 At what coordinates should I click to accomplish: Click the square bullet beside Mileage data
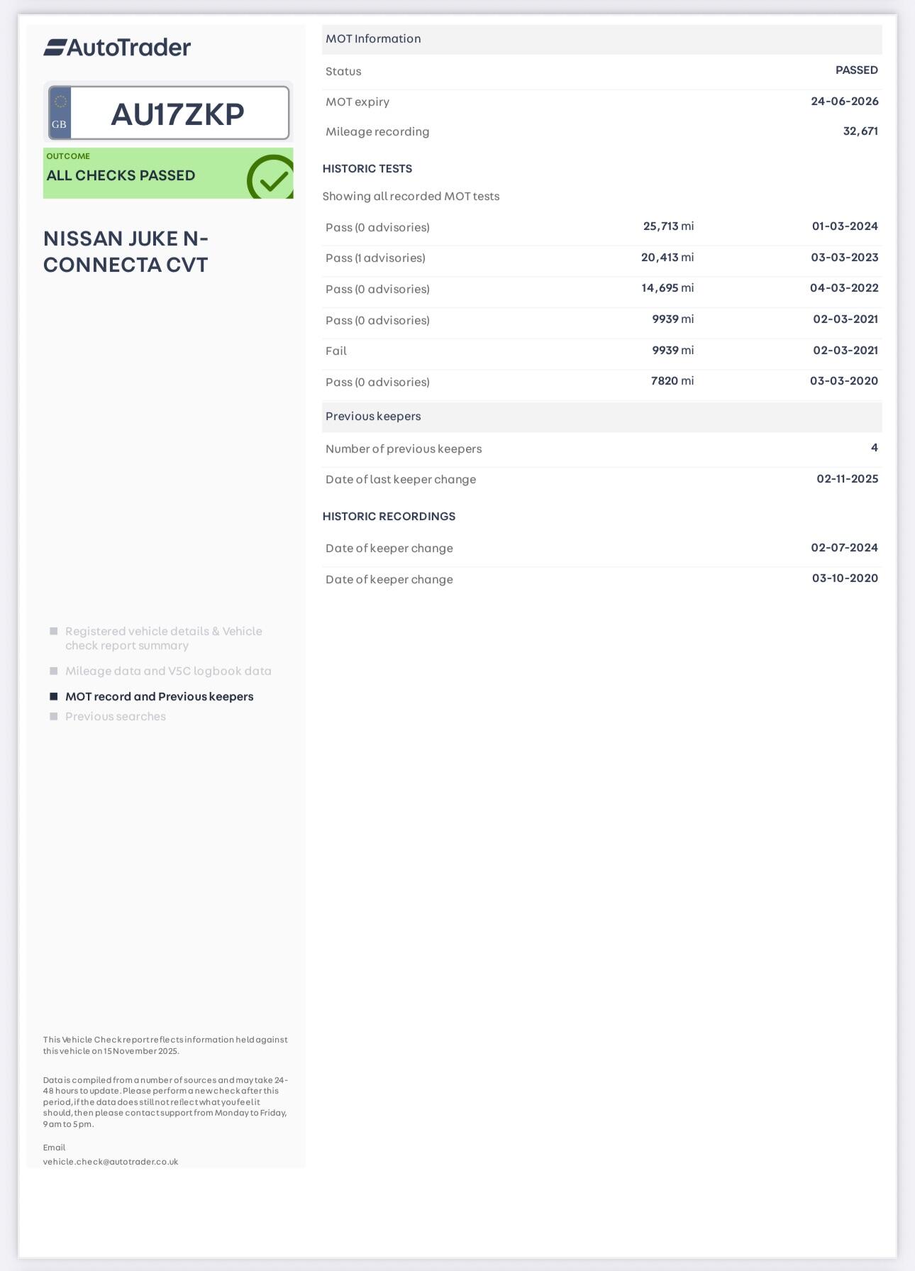(x=54, y=671)
